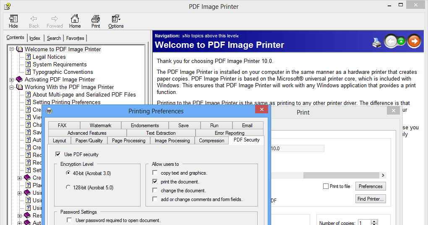Click the System Requirements page icon
The image size is (428, 225).
pyautogui.click(x=28, y=64)
